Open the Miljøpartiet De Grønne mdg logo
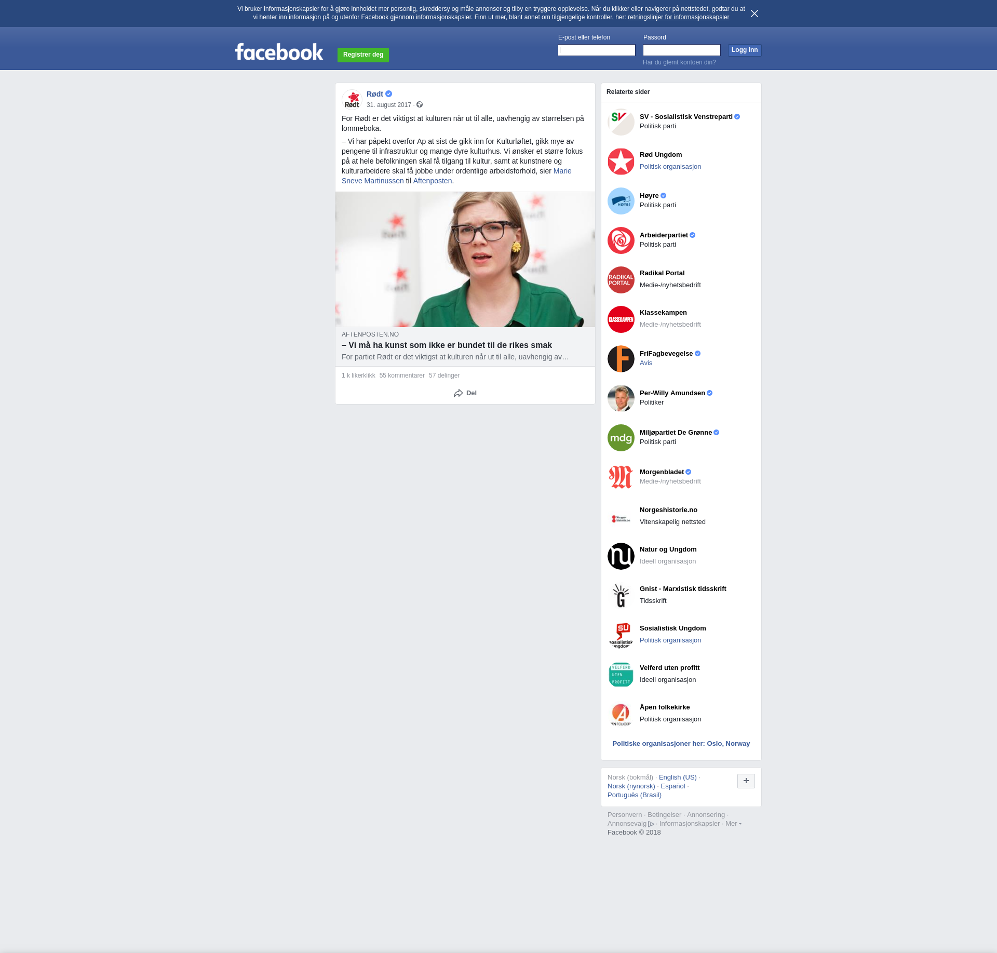The image size is (997, 953). (621, 438)
